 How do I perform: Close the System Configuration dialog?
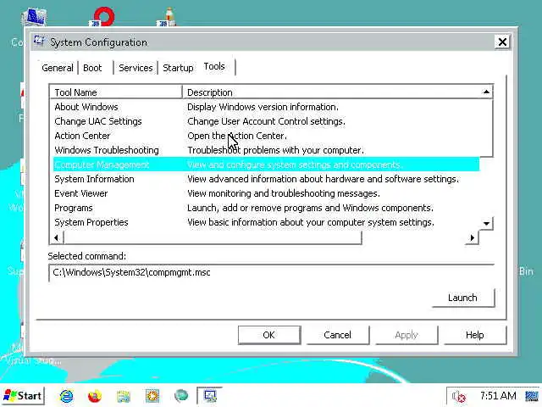click(x=502, y=42)
